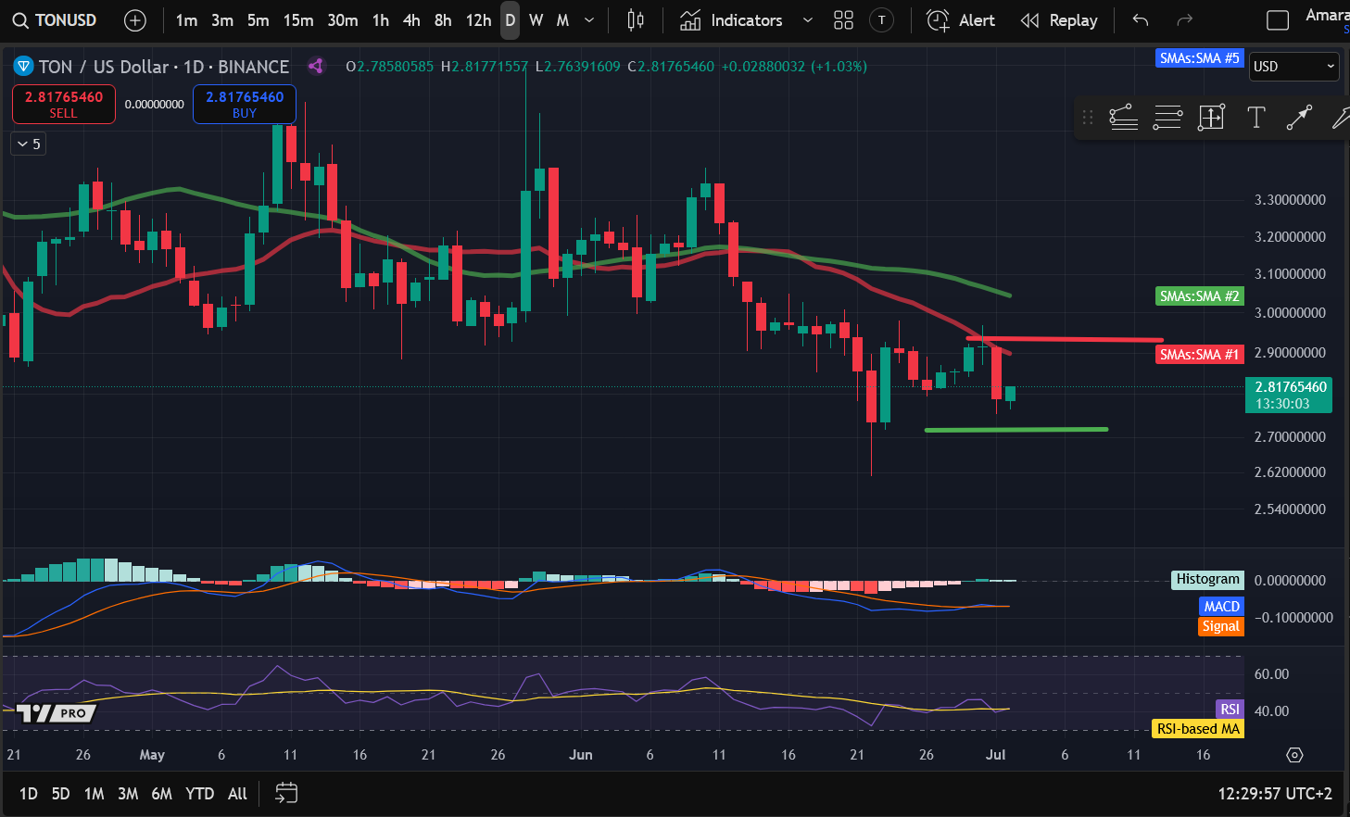The width and height of the screenshot is (1350, 817).
Task: Select red horizontal resistance line on chart
Action: coord(1066,339)
